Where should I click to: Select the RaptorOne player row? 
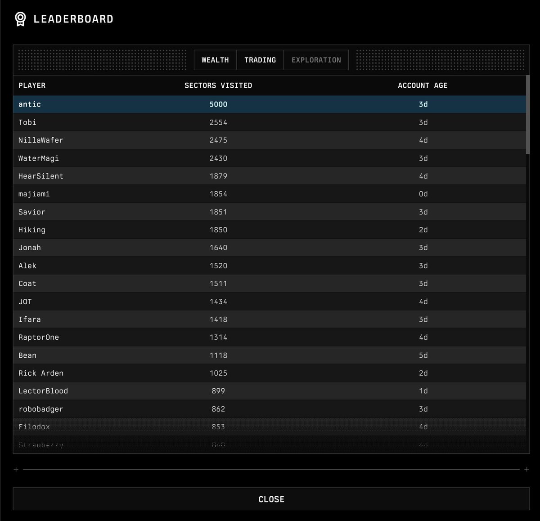(270, 337)
